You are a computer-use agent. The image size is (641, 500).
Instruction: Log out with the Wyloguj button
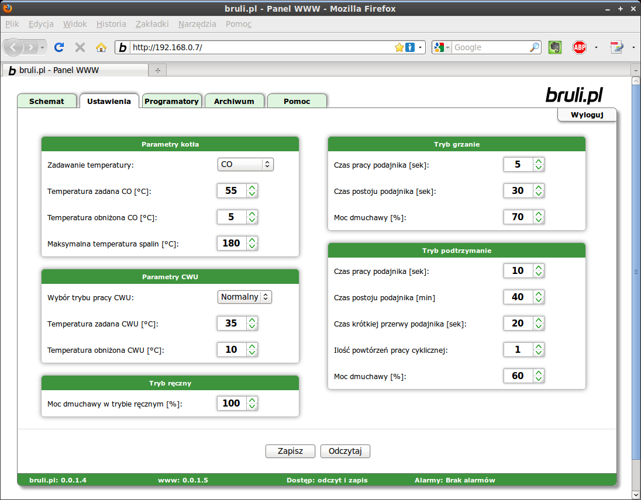tap(587, 114)
